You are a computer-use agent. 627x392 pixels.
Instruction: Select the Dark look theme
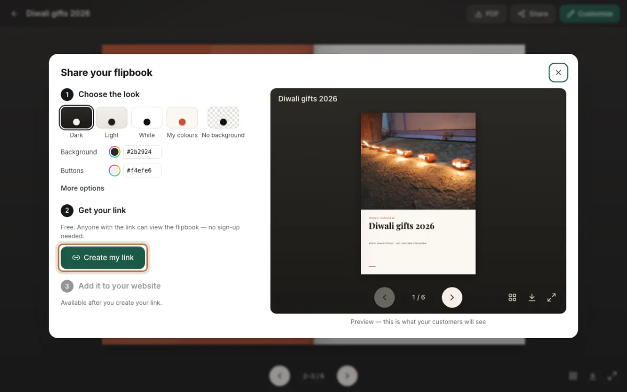click(76, 118)
